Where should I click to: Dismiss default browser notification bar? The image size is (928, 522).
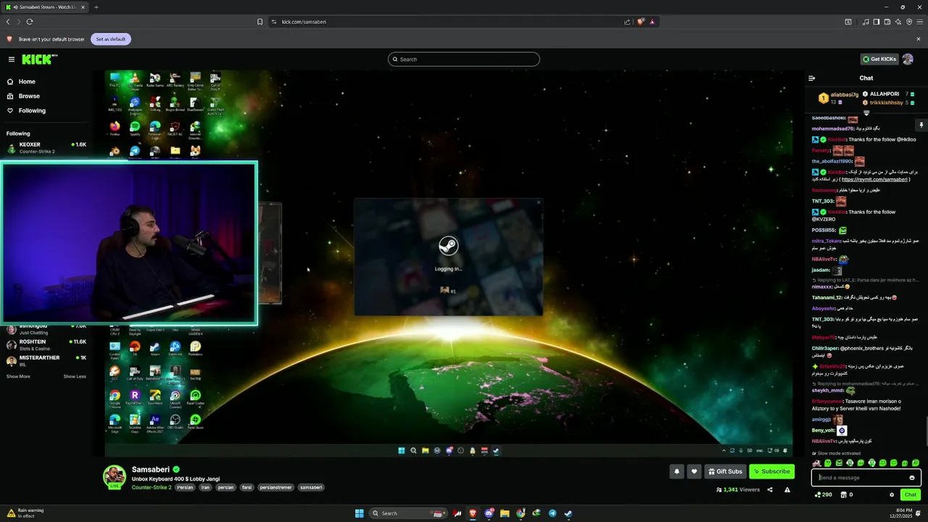pyautogui.click(x=919, y=39)
